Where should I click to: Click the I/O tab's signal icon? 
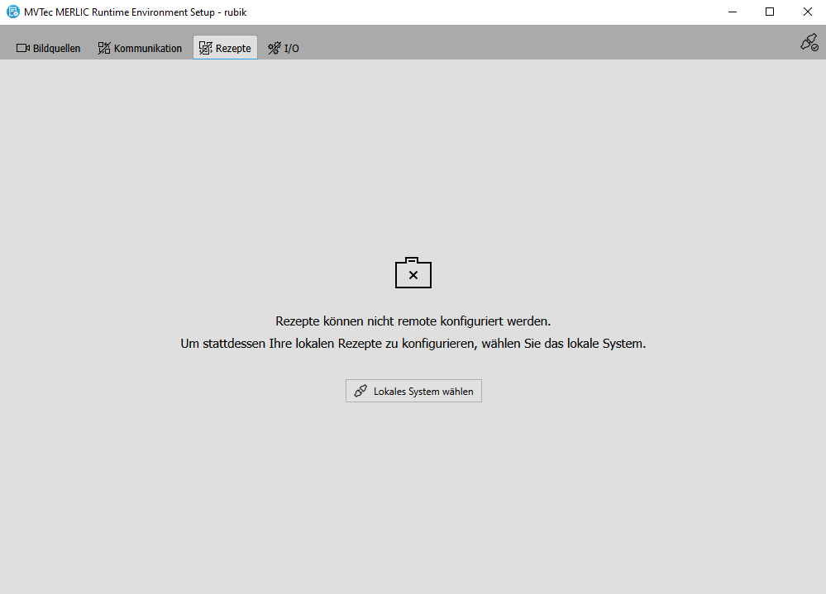pos(275,48)
